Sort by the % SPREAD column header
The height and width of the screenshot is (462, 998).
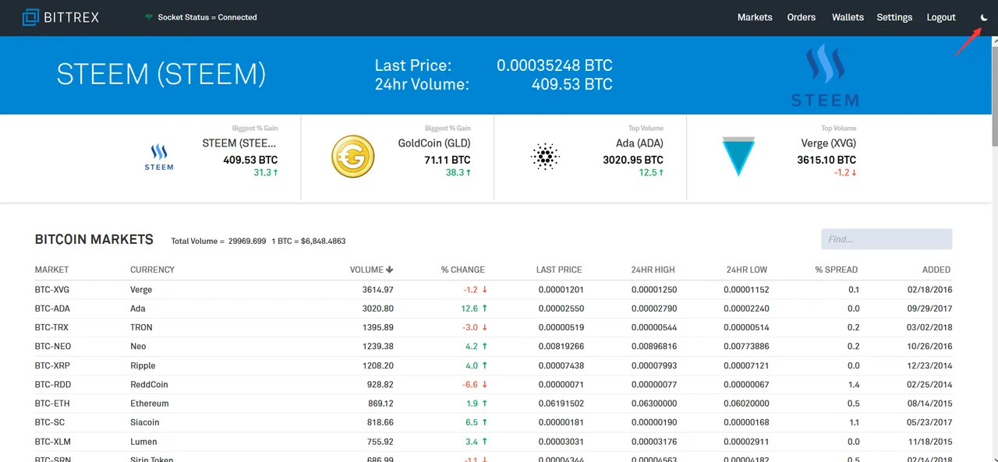(837, 270)
